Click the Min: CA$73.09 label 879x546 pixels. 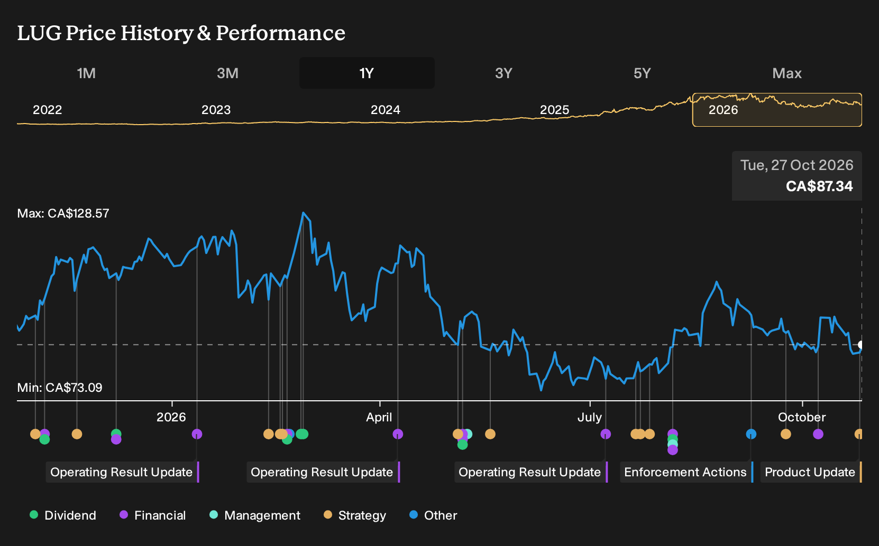point(60,388)
